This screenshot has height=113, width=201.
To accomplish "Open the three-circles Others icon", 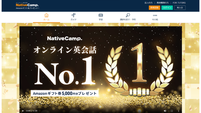I will [x=155, y=15].
